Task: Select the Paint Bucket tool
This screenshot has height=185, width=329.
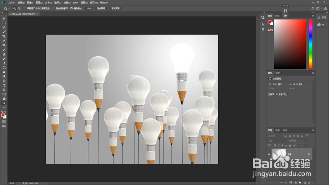Action: (4, 67)
